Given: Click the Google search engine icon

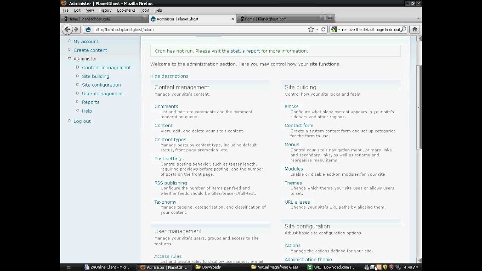Looking at the screenshot, I should [334, 29].
